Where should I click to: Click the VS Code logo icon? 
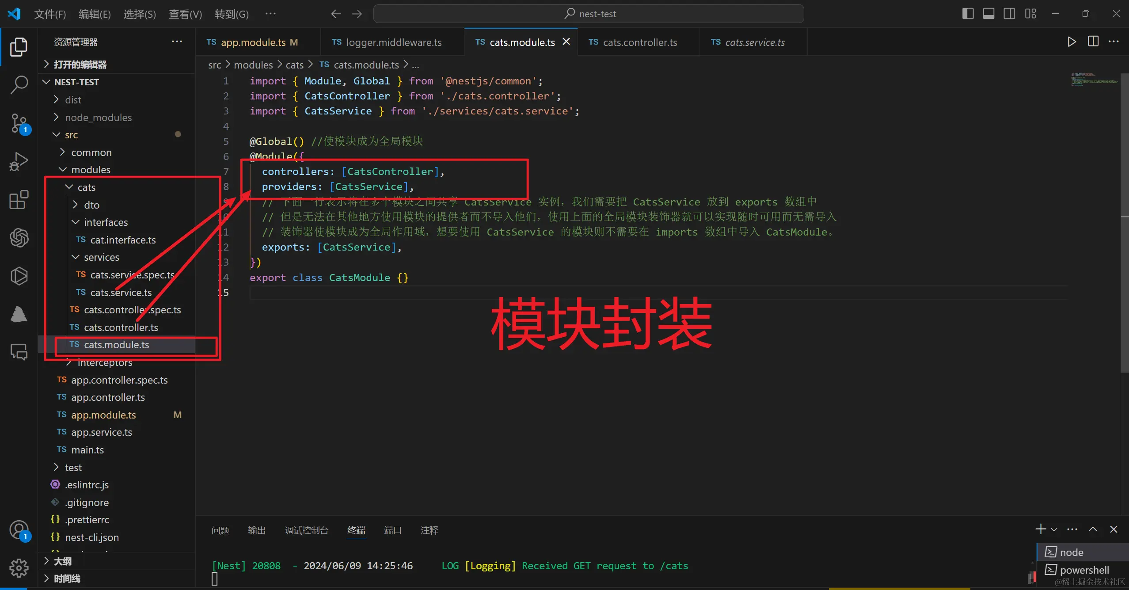[14, 14]
